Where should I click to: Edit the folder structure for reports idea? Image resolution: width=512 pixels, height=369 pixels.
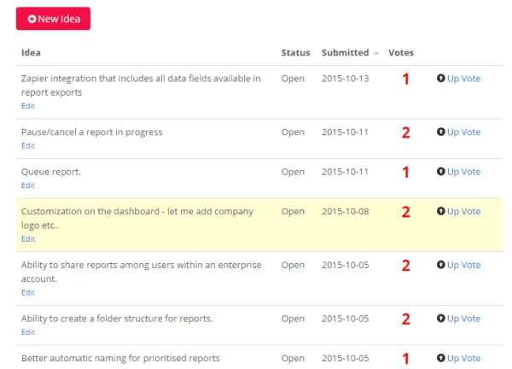click(28, 332)
